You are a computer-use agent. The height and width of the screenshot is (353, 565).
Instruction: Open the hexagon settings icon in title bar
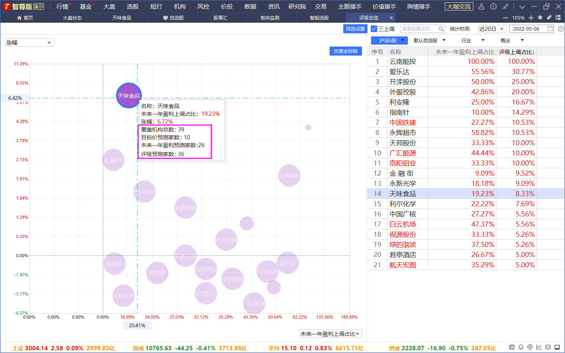tap(493, 6)
